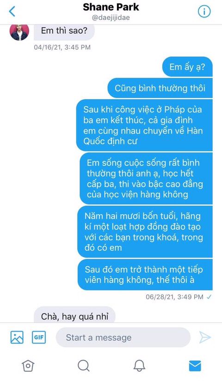The height and width of the screenshot is (381, 222).
Task: Open the Search tab magnifier
Action: [x=84, y=365]
